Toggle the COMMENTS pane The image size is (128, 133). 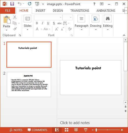pos(37,130)
